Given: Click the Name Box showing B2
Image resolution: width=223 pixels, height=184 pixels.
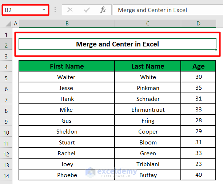Looking at the screenshot, I should click(x=22, y=10).
